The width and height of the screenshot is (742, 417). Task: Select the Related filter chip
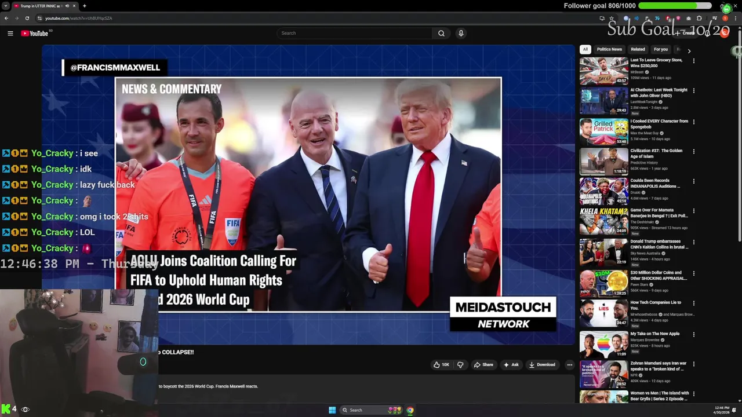click(638, 49)
